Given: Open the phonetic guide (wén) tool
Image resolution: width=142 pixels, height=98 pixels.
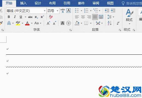Looking at the screenshot, I should 63,11.
